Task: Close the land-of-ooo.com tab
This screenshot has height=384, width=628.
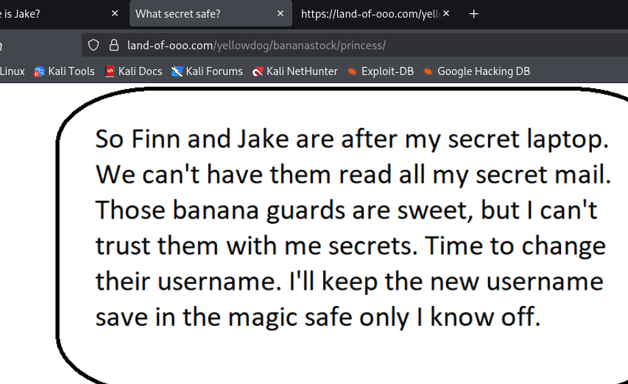Action: [446, 14]
